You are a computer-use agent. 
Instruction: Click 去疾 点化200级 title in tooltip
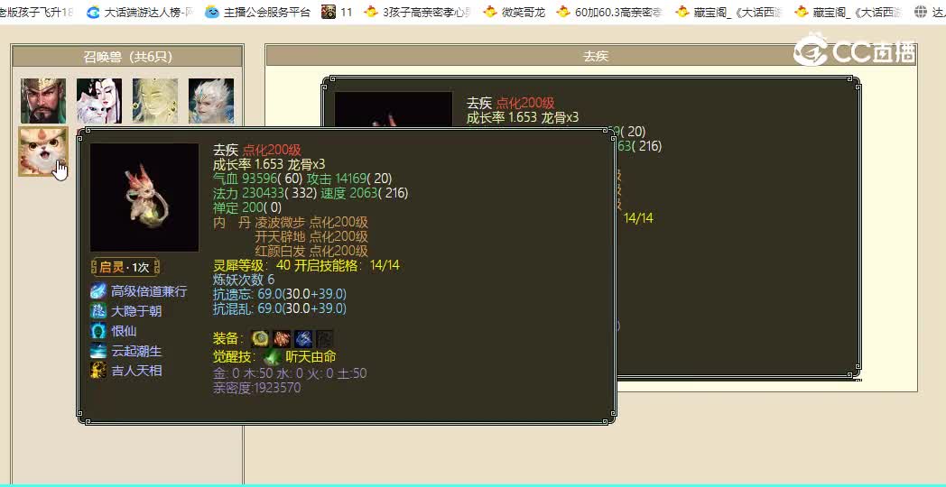(257, 150)
